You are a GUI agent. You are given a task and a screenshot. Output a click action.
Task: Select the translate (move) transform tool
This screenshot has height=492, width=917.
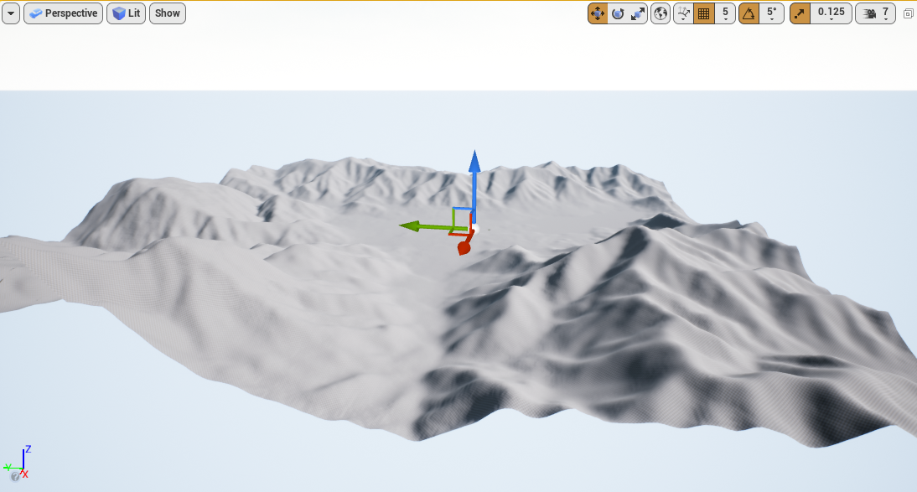point(598,13)
